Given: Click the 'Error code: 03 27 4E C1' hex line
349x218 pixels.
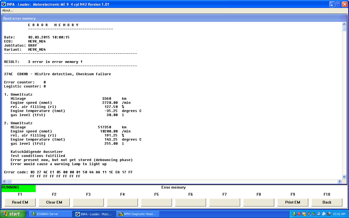Looking at the screenshot, I should point(68,172).
